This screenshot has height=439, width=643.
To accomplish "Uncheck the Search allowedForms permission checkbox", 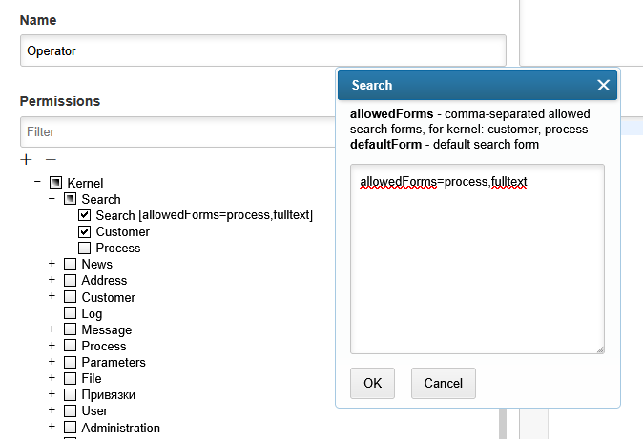I will [x=84, y=215].
